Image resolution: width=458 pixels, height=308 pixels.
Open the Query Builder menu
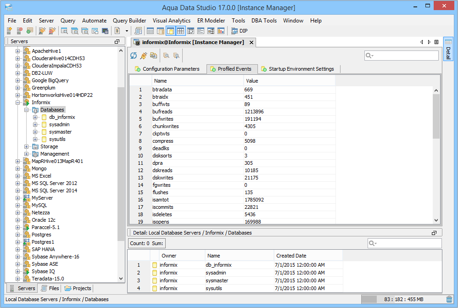tap(129, 21)
